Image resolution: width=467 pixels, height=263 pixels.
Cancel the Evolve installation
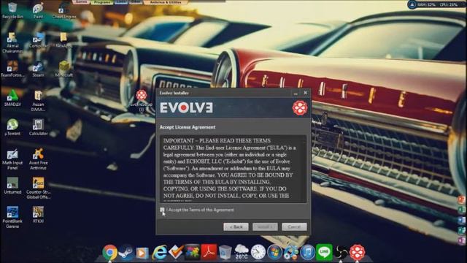(294, 227)
